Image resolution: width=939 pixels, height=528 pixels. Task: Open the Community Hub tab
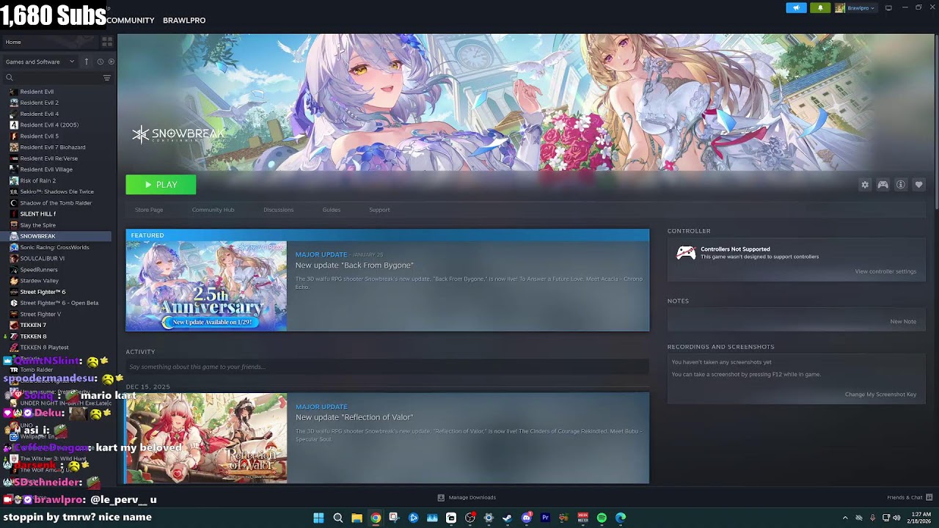tap(213, 210)
